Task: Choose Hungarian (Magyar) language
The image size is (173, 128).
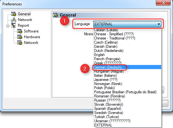Action: point(127,71)
